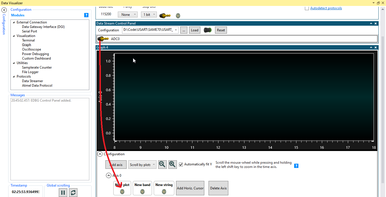The image size is (386, 197).
Task: Click the ADC0 stream label
Action: coord(115,39)
